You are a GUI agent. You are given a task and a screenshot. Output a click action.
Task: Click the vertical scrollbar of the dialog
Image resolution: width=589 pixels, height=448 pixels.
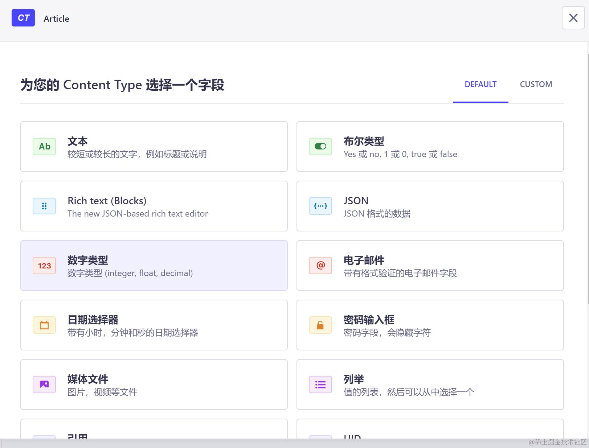pos(588,180)
